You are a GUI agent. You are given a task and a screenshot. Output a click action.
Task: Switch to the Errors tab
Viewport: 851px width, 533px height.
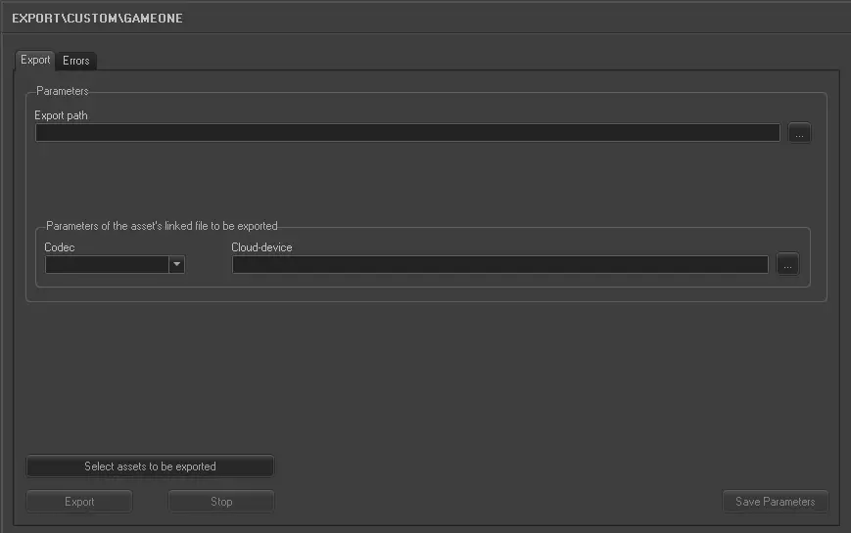[76, 61]
